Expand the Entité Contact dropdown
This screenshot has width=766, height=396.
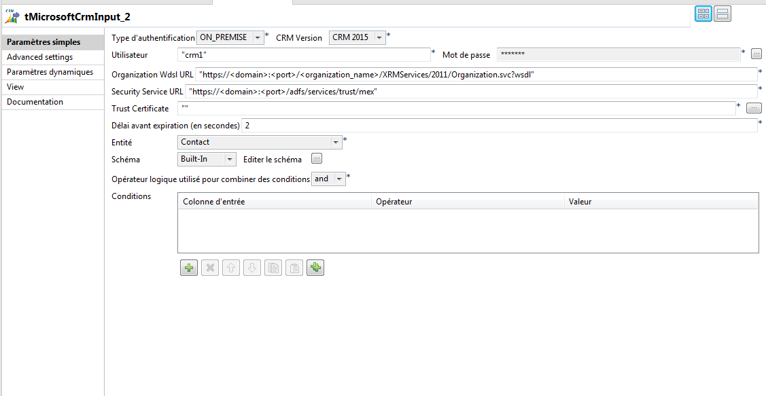pyautogui.click(x=260, y=142)
